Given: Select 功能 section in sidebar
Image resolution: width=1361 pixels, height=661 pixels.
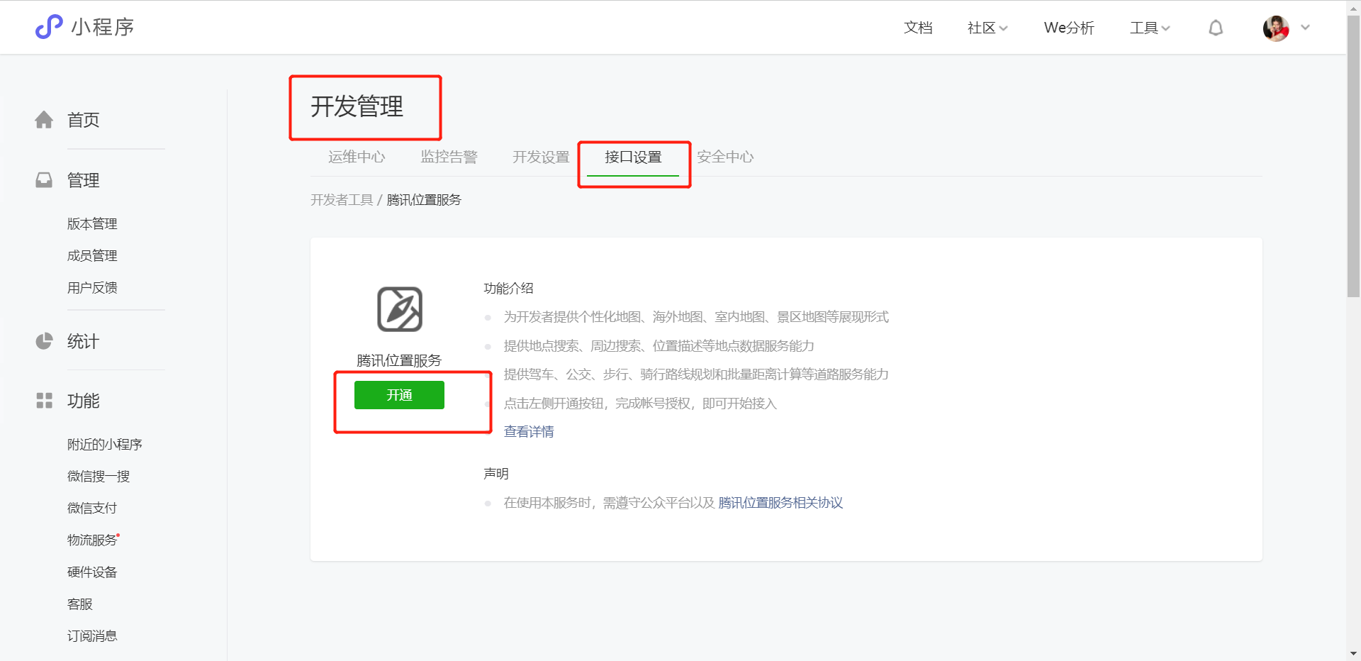Looking at the screenshot, I should click(x=83, y=401).
